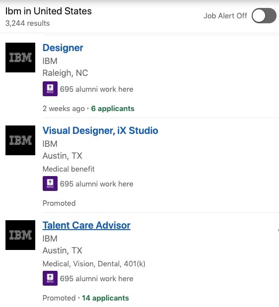Screen dimensions: 279x307
Task: Click the 14 applicants text
Action: [105, 298]
